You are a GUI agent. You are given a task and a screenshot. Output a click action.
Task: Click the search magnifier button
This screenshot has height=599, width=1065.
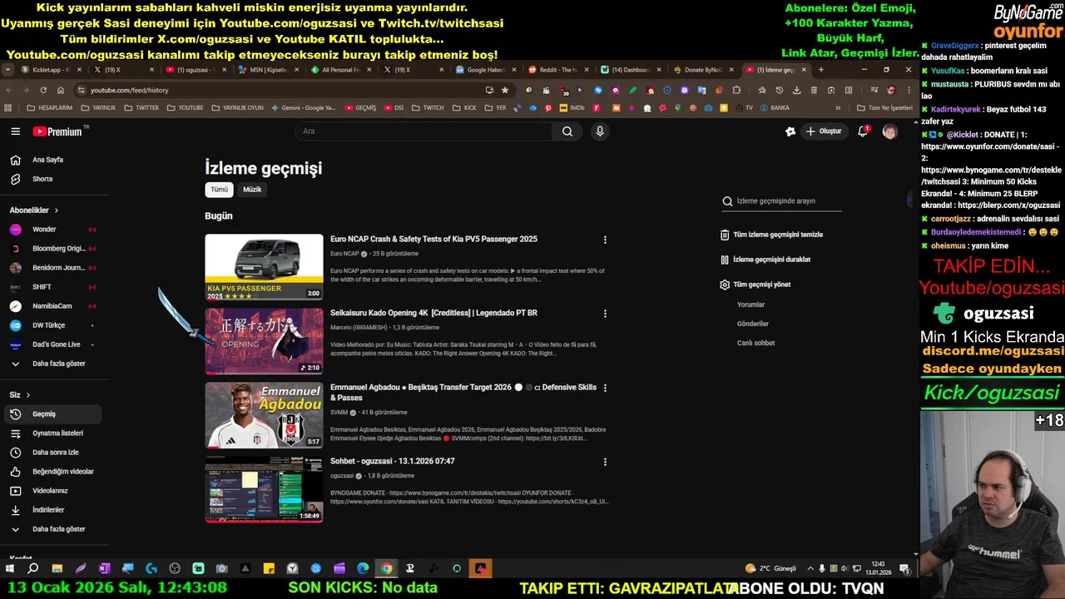(567, 131)
